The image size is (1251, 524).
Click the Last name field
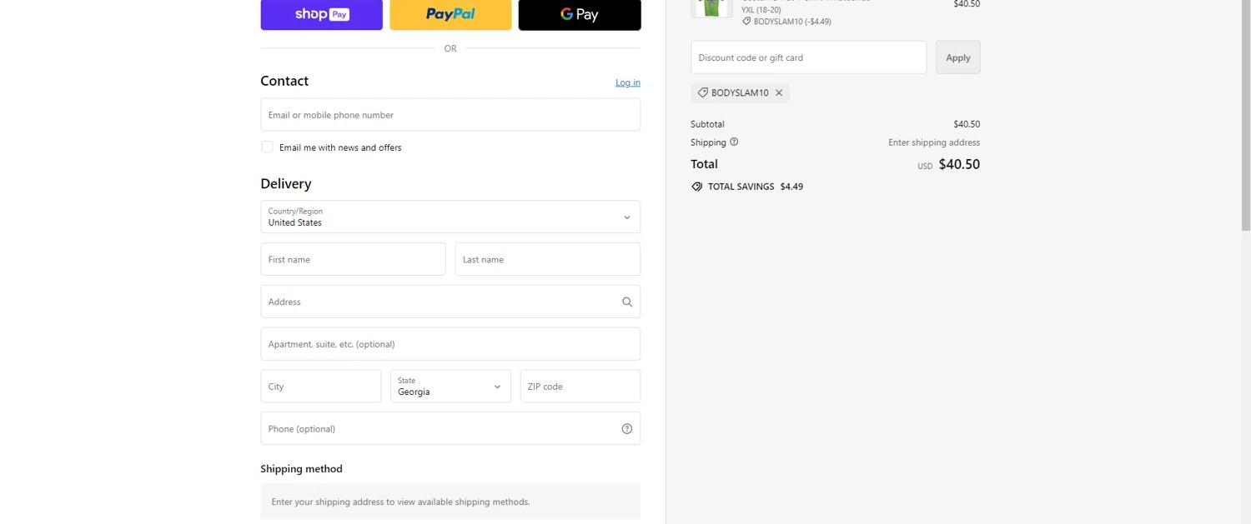point(548,259)
